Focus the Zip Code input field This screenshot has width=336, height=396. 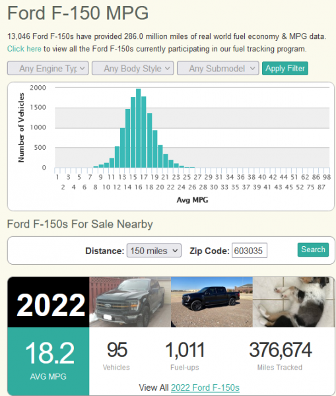click(250, 251)
